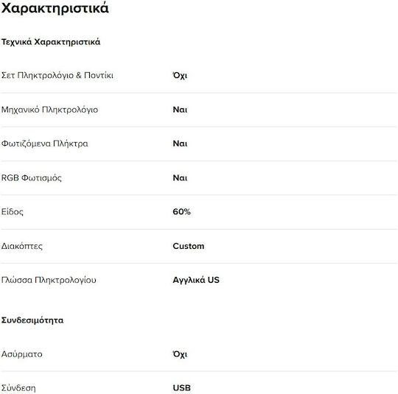Select the Ναι value beside Φωτιζόμενα Πλήκτρα
The height and width of the screenshot is (394, 398).
coord(180,144)
